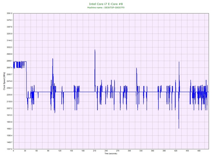Click the 420 seconds x-axis tick label

(x=176, y=151)
